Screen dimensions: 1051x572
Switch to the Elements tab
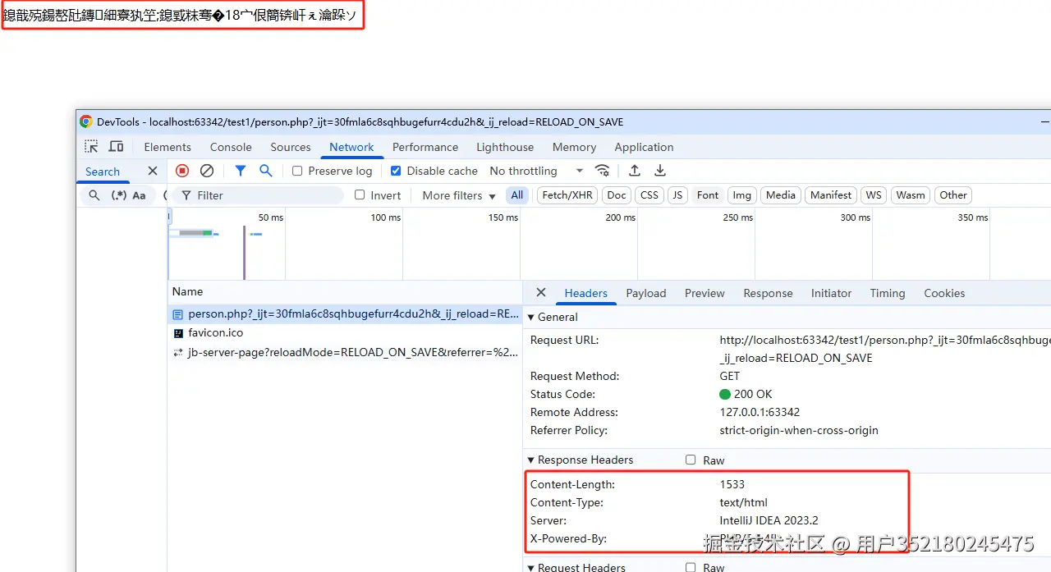168,147
